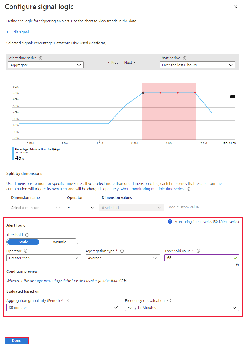The width and height of the screenshot is (246, 347).
Task: Click the Aggregation granularity info icon
Action: 67,300
